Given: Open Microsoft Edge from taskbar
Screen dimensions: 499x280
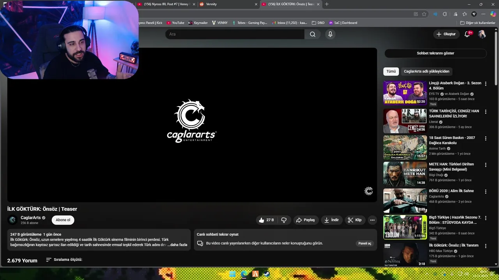Looking at the screenshot, I should click(244, 274).
